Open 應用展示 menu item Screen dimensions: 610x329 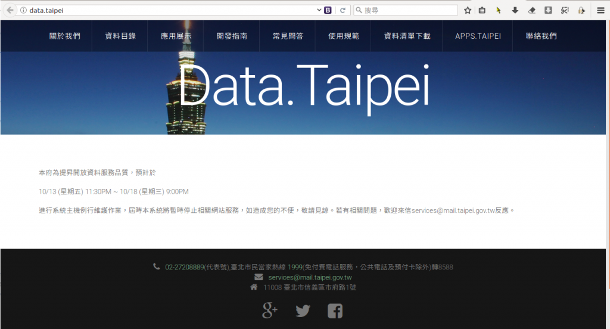click(176, 36)
